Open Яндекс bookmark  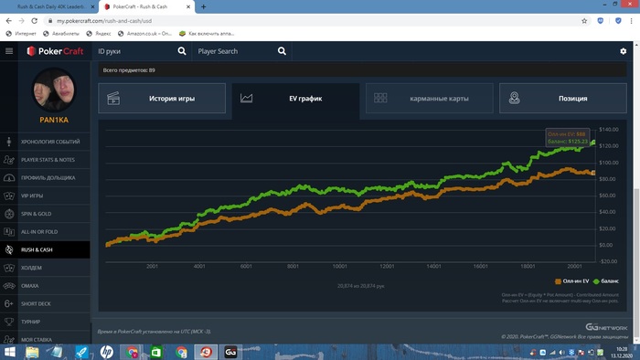coord(99,34)
